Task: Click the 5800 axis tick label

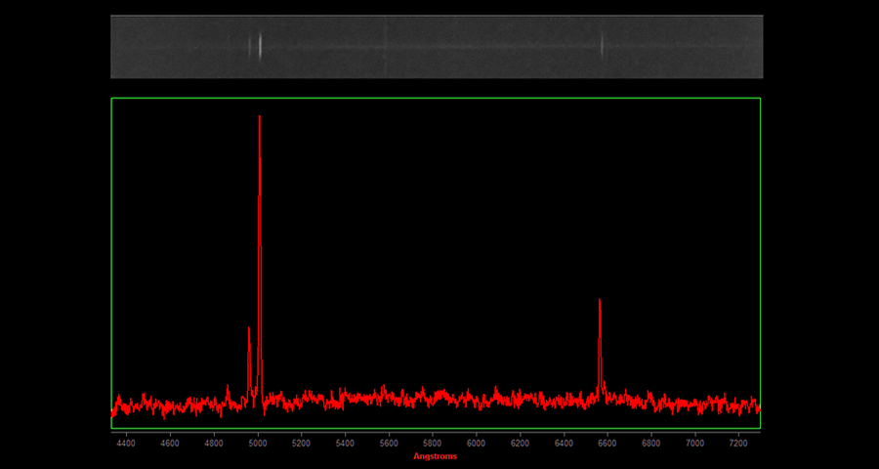Action: coord(433,443)
